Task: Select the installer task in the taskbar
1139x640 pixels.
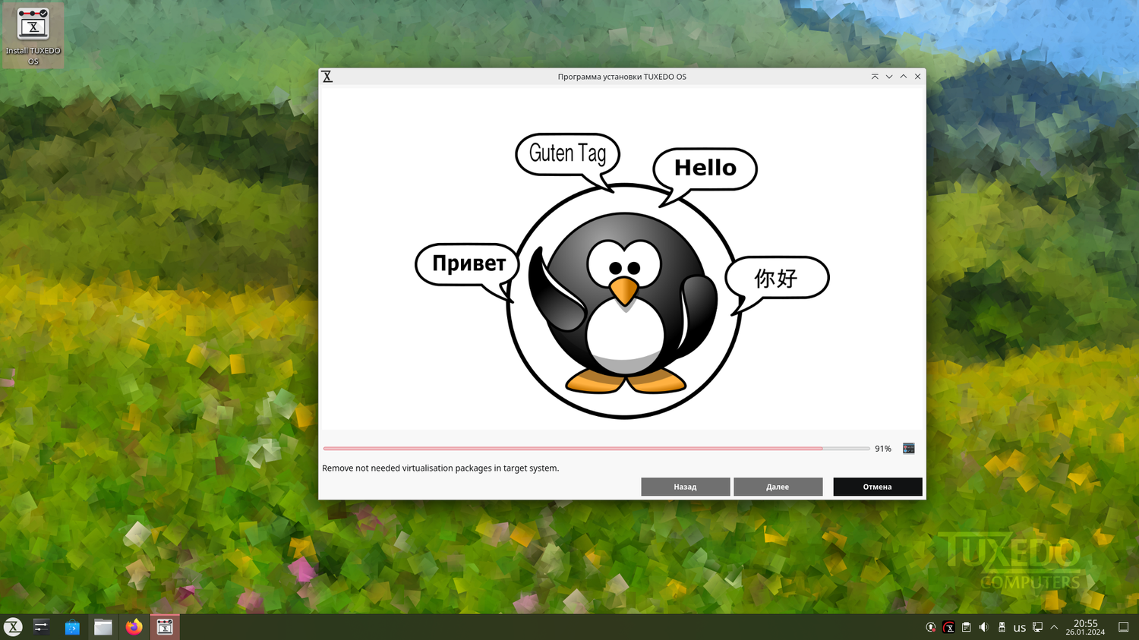Action: click(x=165, y=627)
